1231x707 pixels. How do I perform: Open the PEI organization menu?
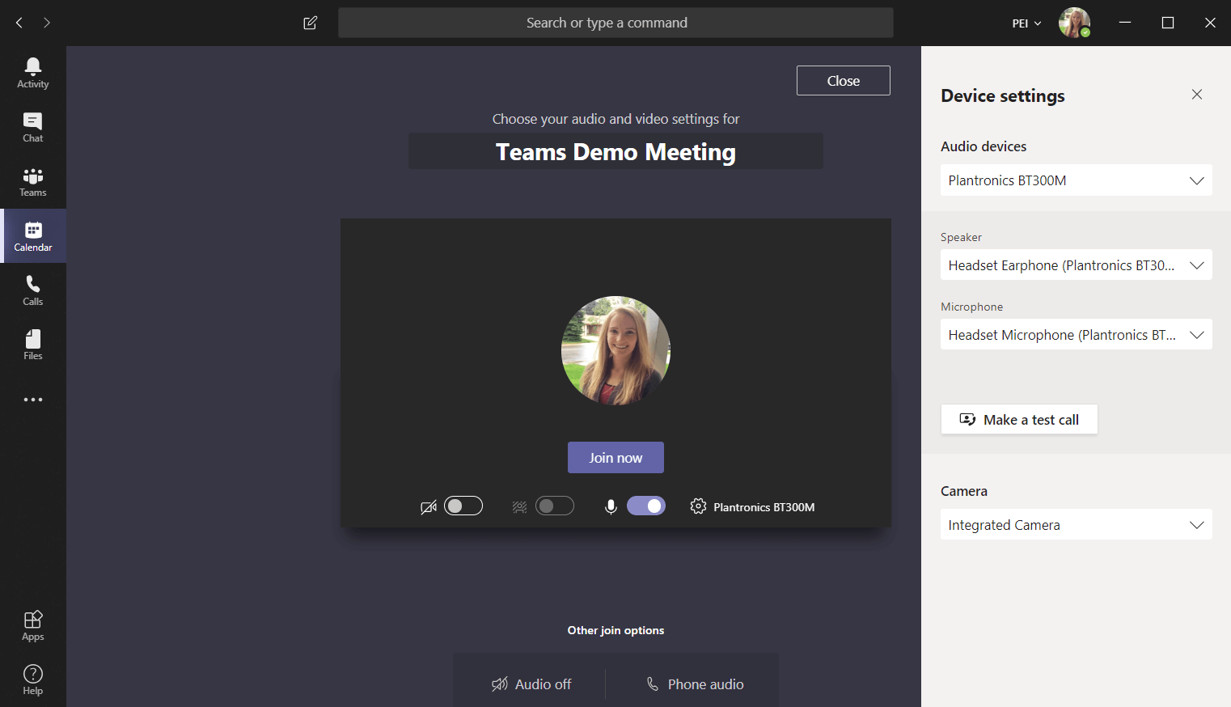click(1025, 23)
